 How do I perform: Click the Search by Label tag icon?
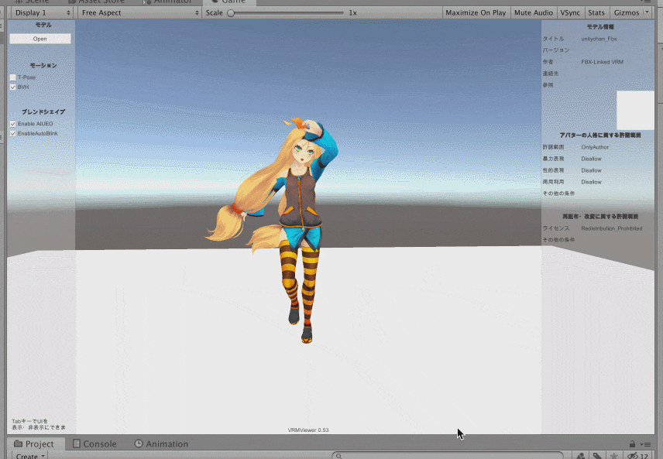pyautogui.click(x=597, y=456)
